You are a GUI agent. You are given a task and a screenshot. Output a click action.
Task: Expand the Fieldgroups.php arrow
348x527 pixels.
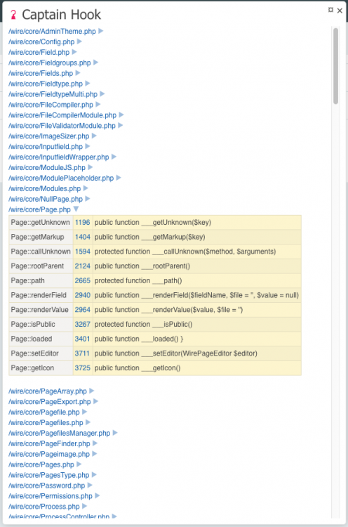(x=95, y=62)
